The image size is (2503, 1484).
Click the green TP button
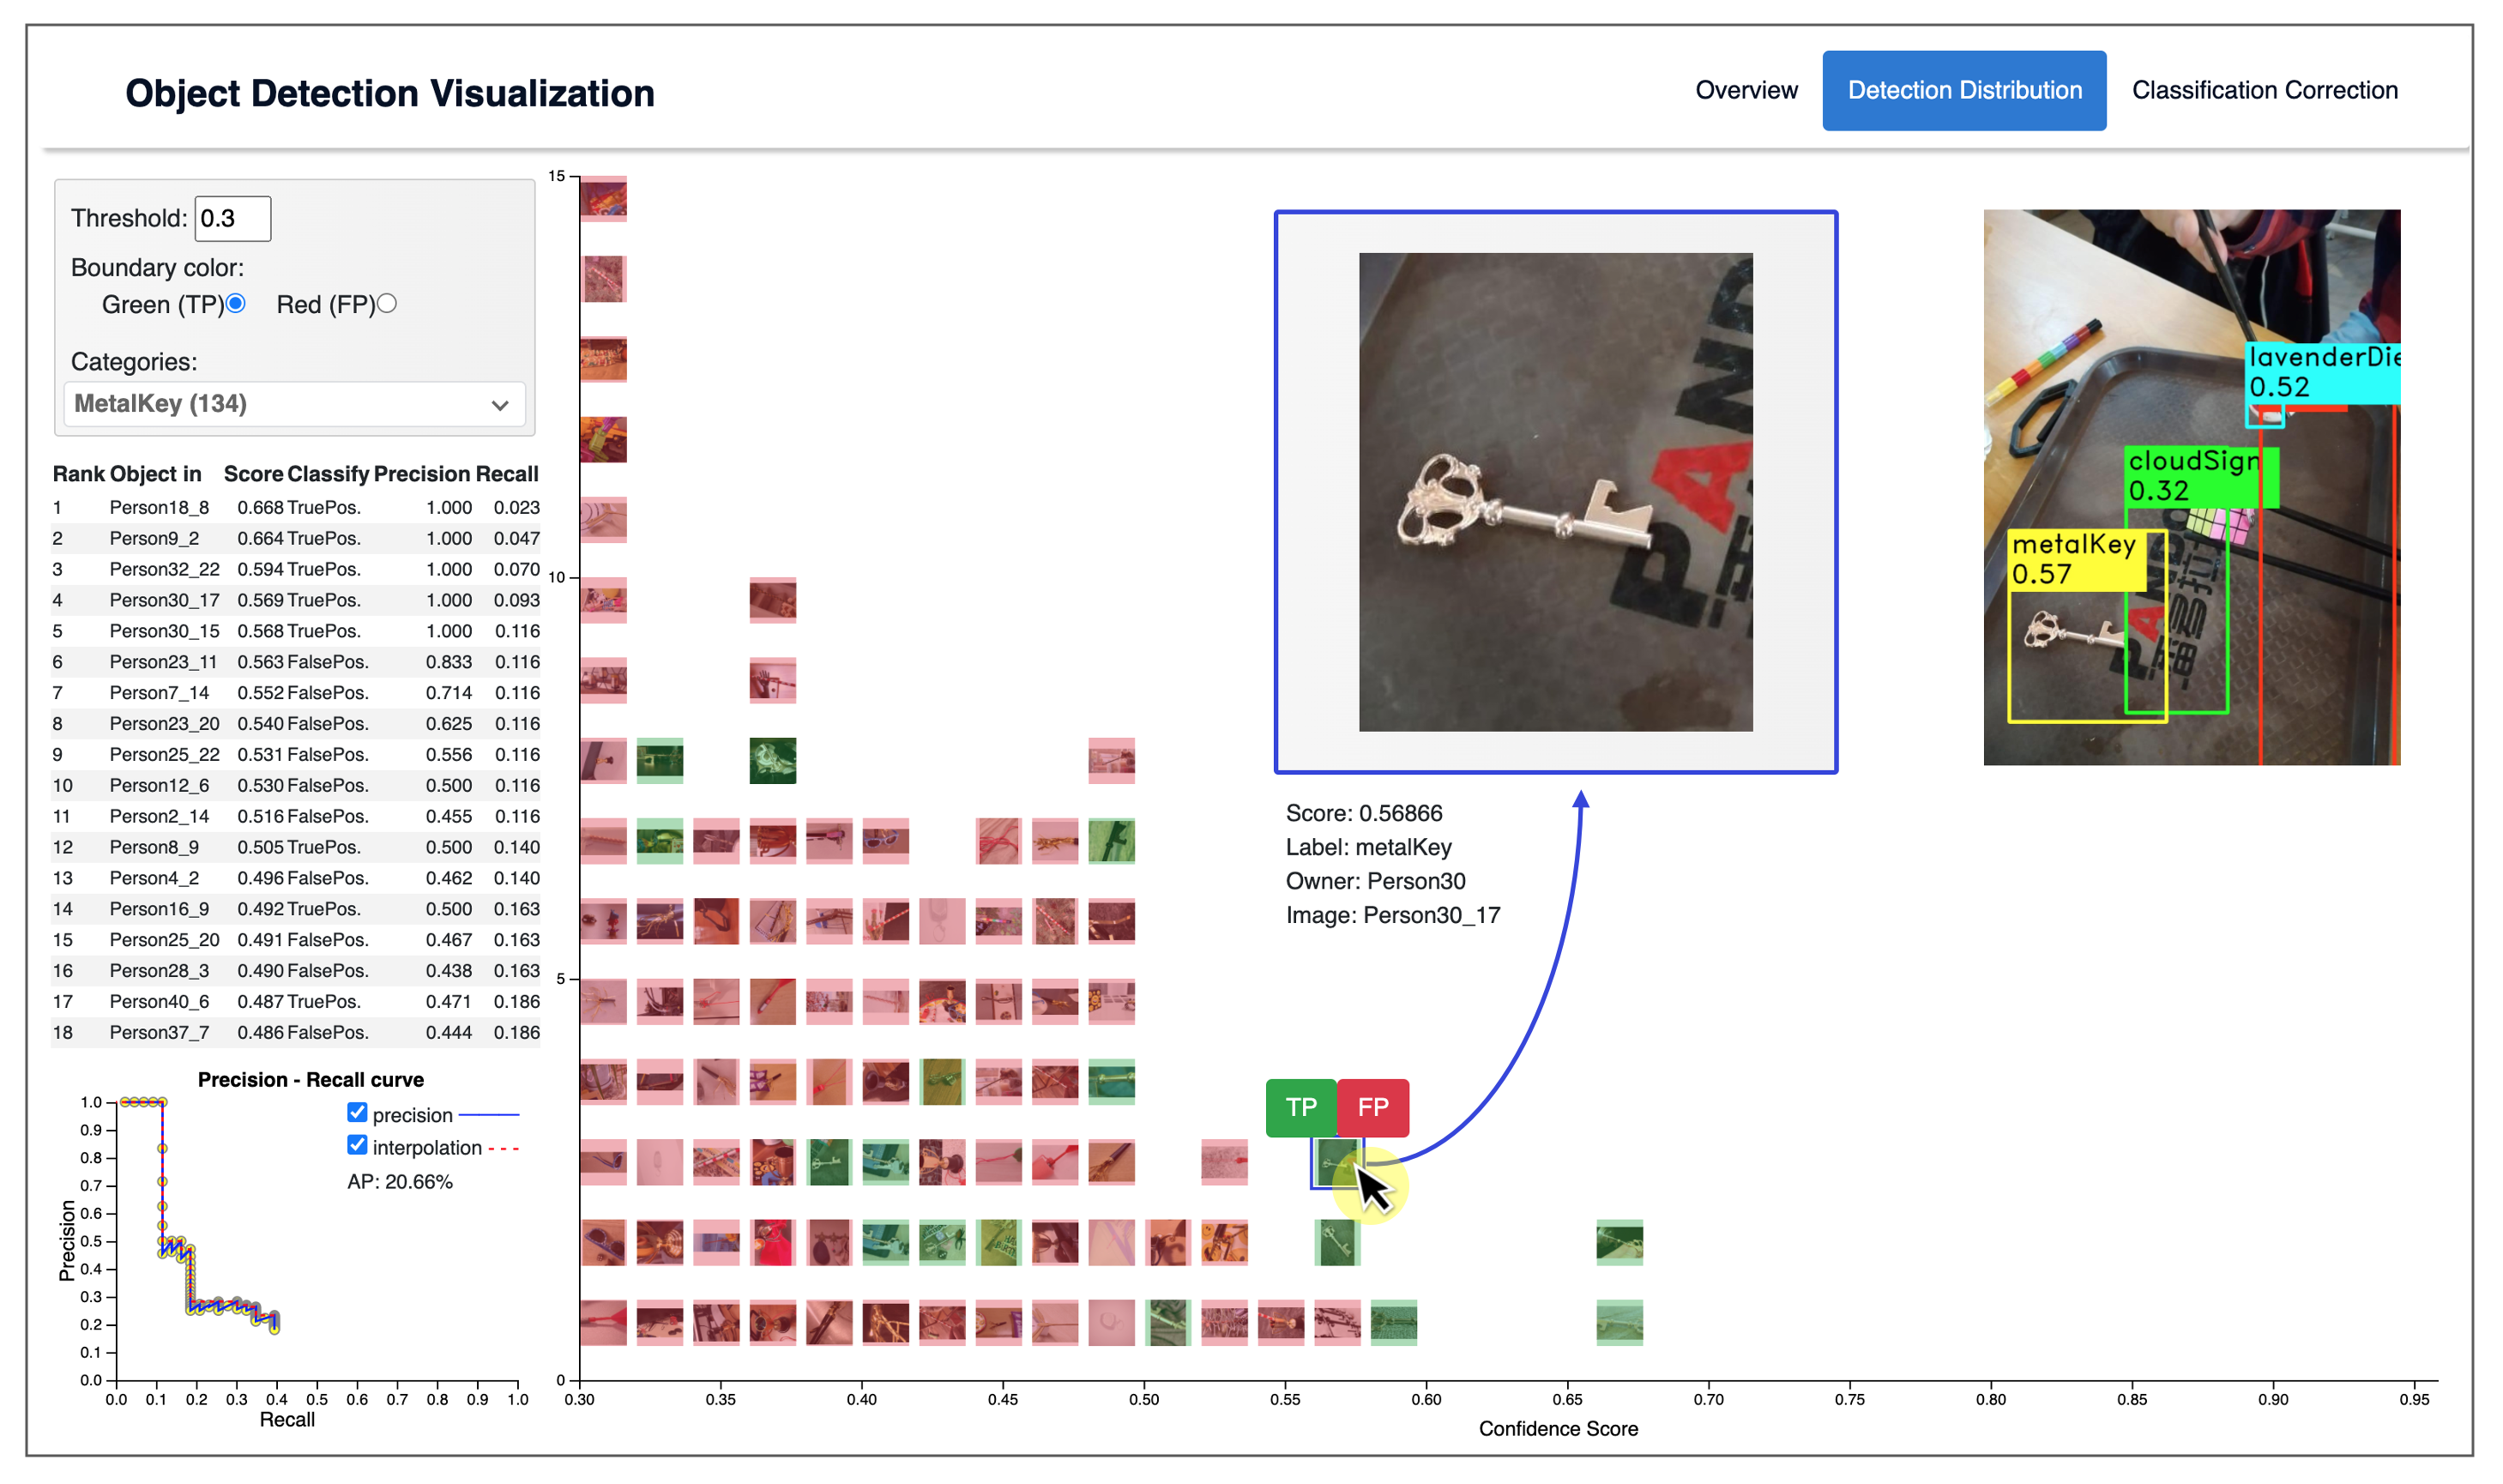(x=1300, y=1107)
